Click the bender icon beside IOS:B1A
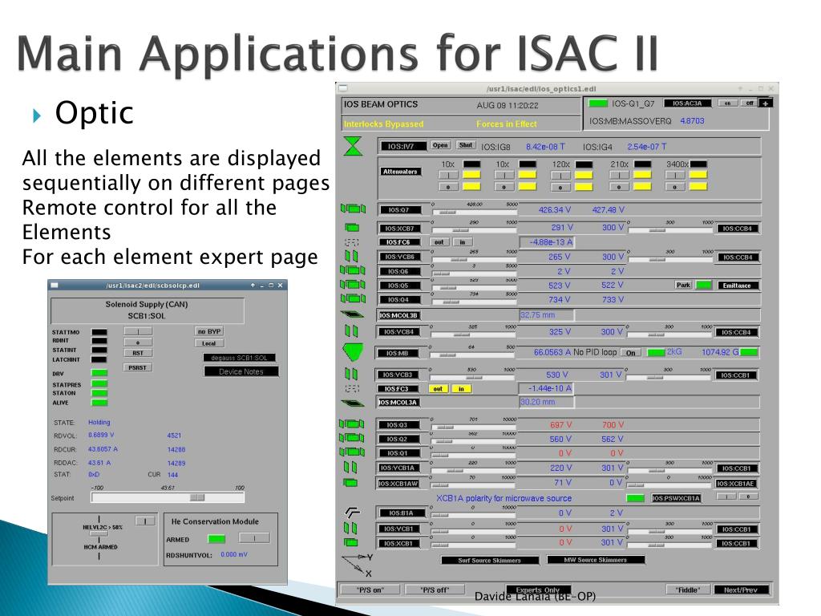The width and height of the screenshot is (821, 616). [x=352, y=513]
